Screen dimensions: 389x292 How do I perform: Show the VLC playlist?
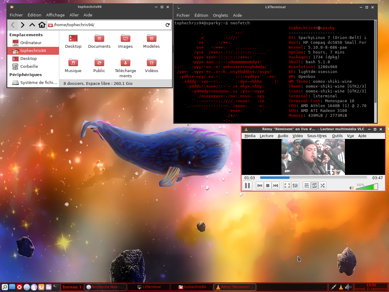307,186
